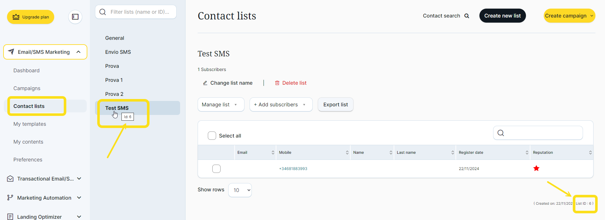This screenshot has width=605, height=220.
Task: Click the Export list button
Action: (335, 105)
